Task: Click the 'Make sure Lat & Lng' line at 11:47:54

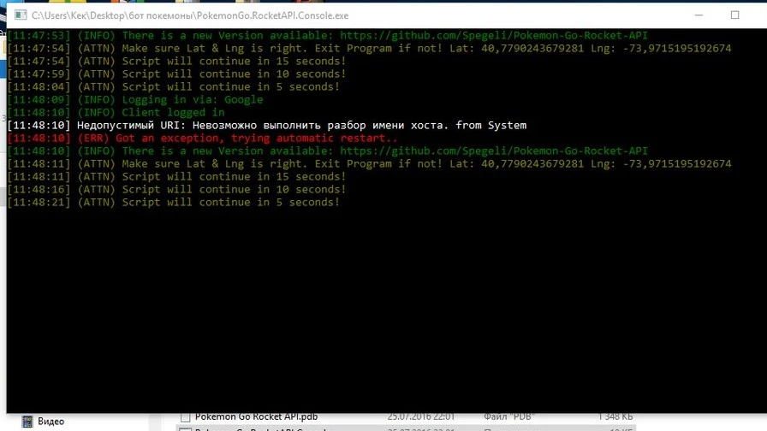Action: click(x=369, y=49)
